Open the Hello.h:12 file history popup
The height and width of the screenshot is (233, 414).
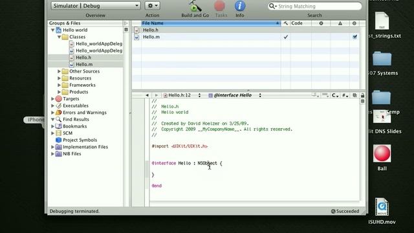pos(182,95)
